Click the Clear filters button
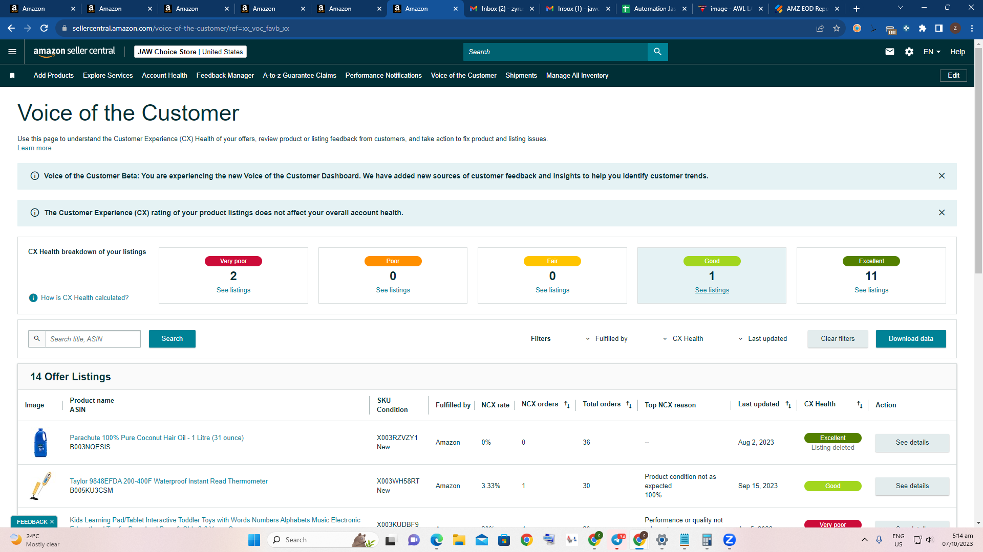The height and width of the screenshot is (552, 983). point(838,339)
